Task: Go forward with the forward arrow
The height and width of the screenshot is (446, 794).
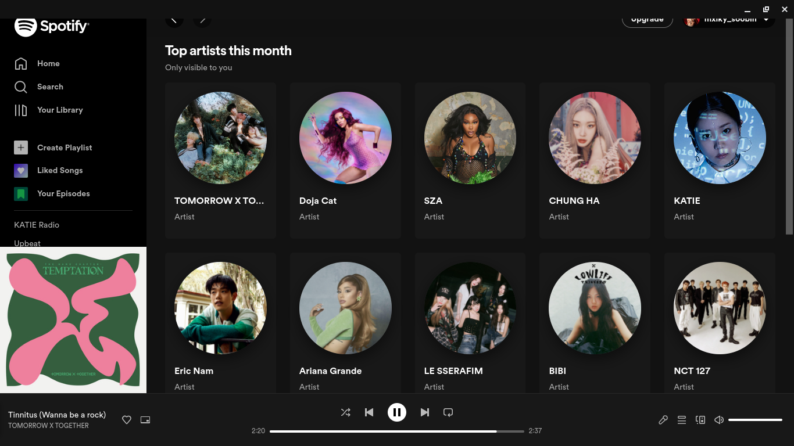Action: point(202,21)
